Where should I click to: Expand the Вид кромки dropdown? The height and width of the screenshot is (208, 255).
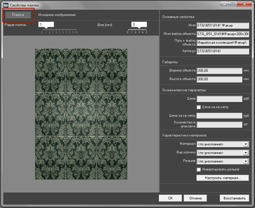coord(246,153)
